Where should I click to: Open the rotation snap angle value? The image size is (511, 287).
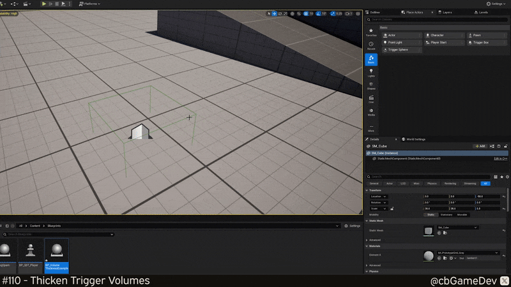click(324, 13)
